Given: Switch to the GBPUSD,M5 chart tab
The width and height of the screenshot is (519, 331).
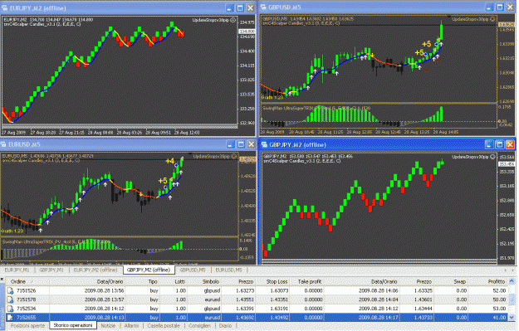Looking at the screenshot, I should click(x=193, y=270).
